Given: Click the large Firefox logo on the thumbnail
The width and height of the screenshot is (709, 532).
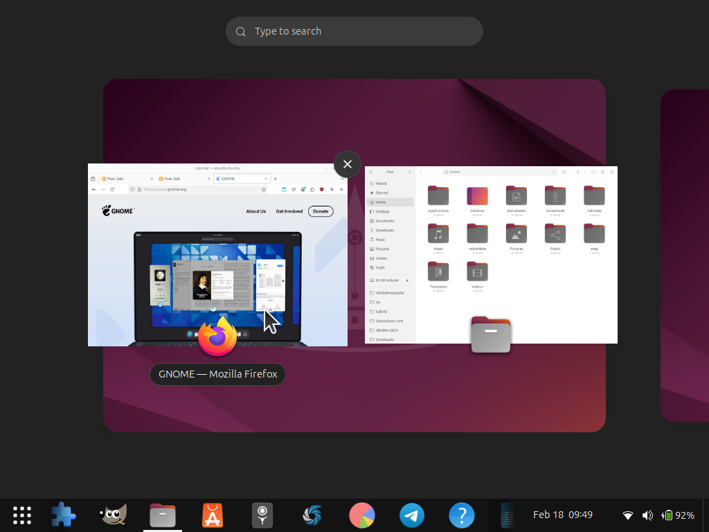Looking at the screenshot, I should [x=217, y=336].
